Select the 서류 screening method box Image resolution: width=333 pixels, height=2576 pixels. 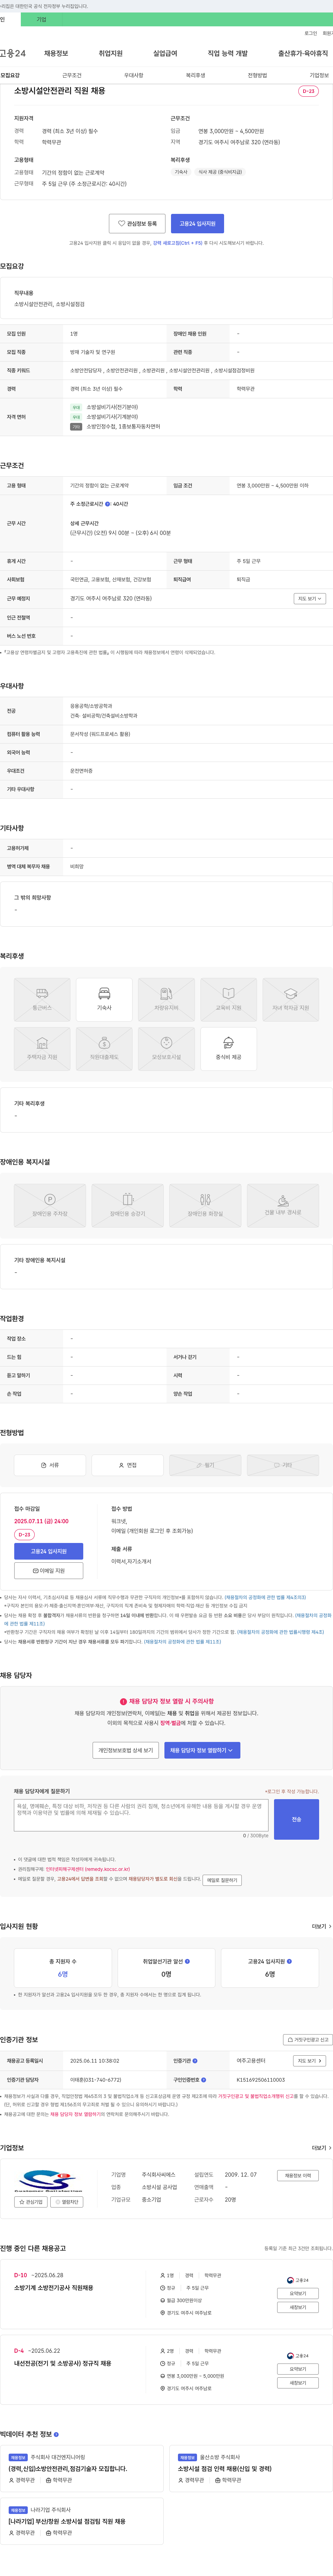coord(50,1465)
